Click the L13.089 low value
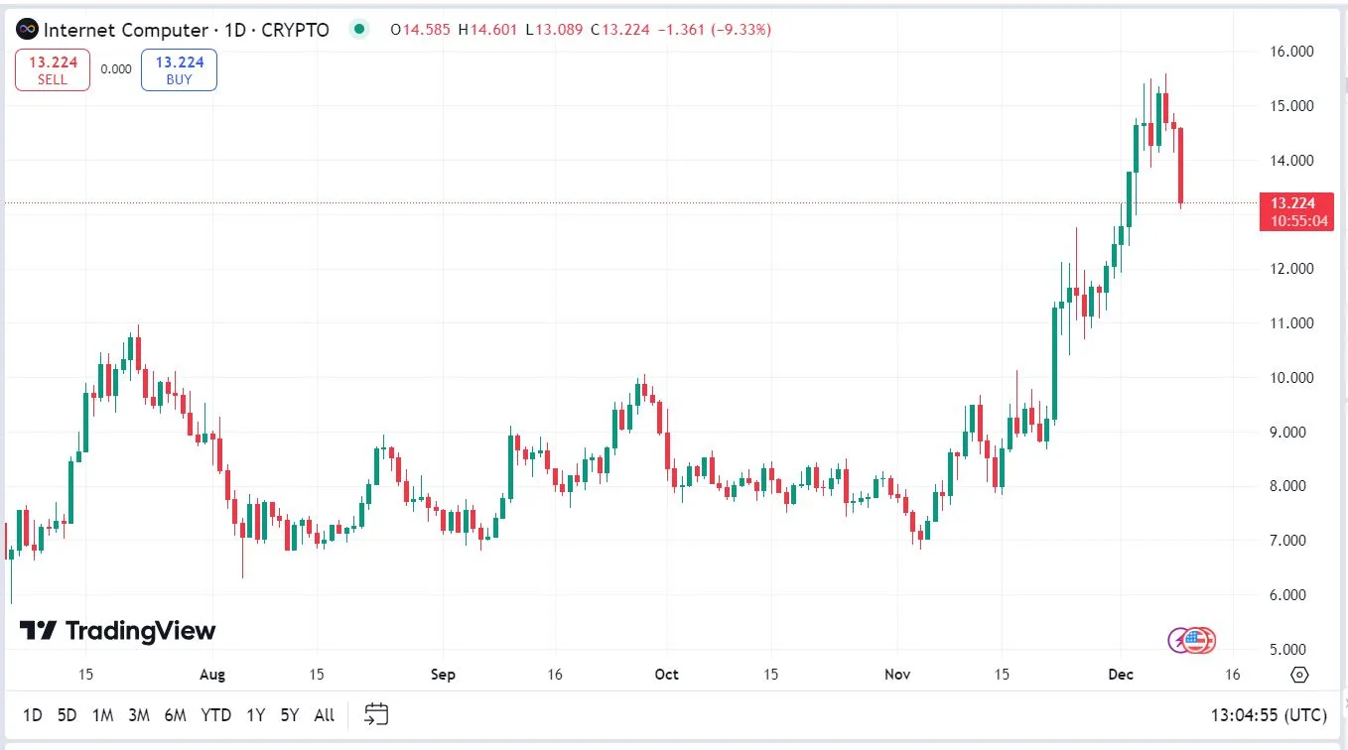This screenshot has width=1348, height=750. point(553,30)
